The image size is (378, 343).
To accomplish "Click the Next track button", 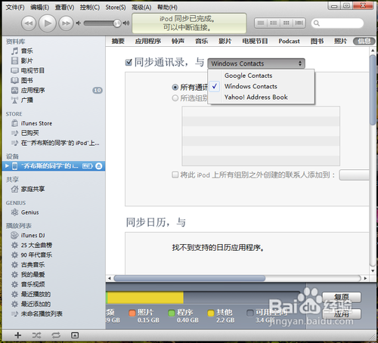I will tap(66, 23).
